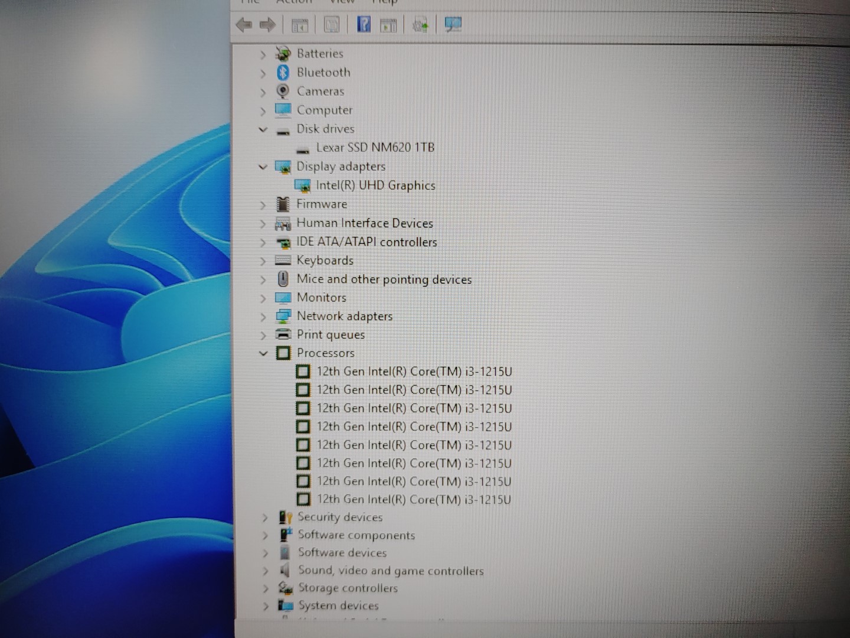This screenshot has height=638, width=850.
Task: Select Intel(R) UHD Graphics adapter
Action: (x=375, y=185)
